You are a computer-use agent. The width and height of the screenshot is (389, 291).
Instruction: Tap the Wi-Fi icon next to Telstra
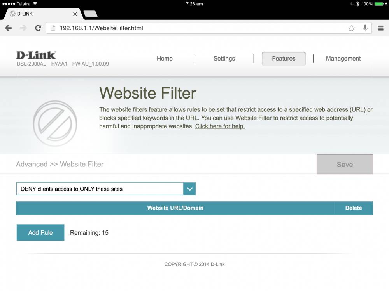[35, 4]
